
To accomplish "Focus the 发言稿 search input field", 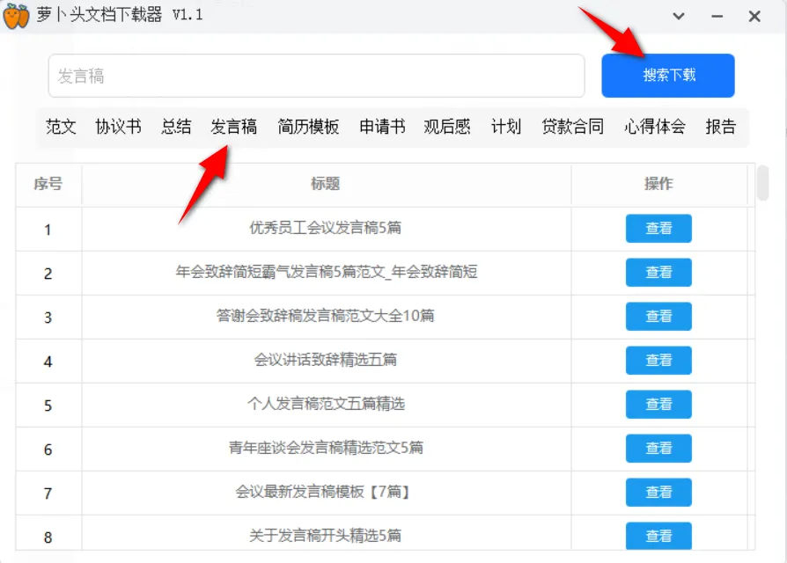I will (x=316, y=77).
